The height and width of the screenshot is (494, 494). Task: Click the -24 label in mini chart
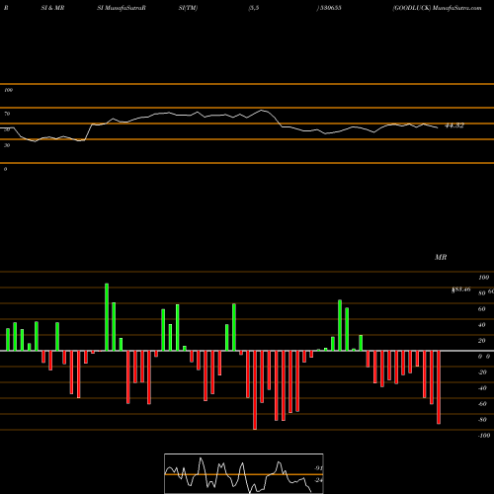[318, 480]
